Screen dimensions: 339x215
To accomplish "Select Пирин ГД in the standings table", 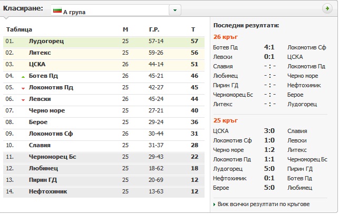I will [x=43, y=180].
